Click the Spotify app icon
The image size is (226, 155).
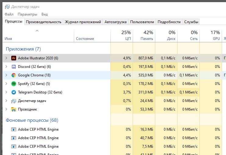pyautogui.click(x=14, y=84)
